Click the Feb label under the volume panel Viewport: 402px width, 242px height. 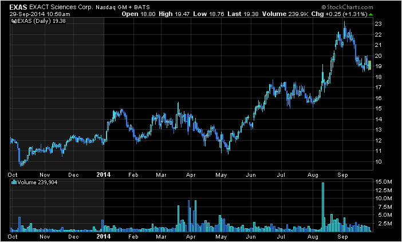pyautogui.click(x=133, y=236)
